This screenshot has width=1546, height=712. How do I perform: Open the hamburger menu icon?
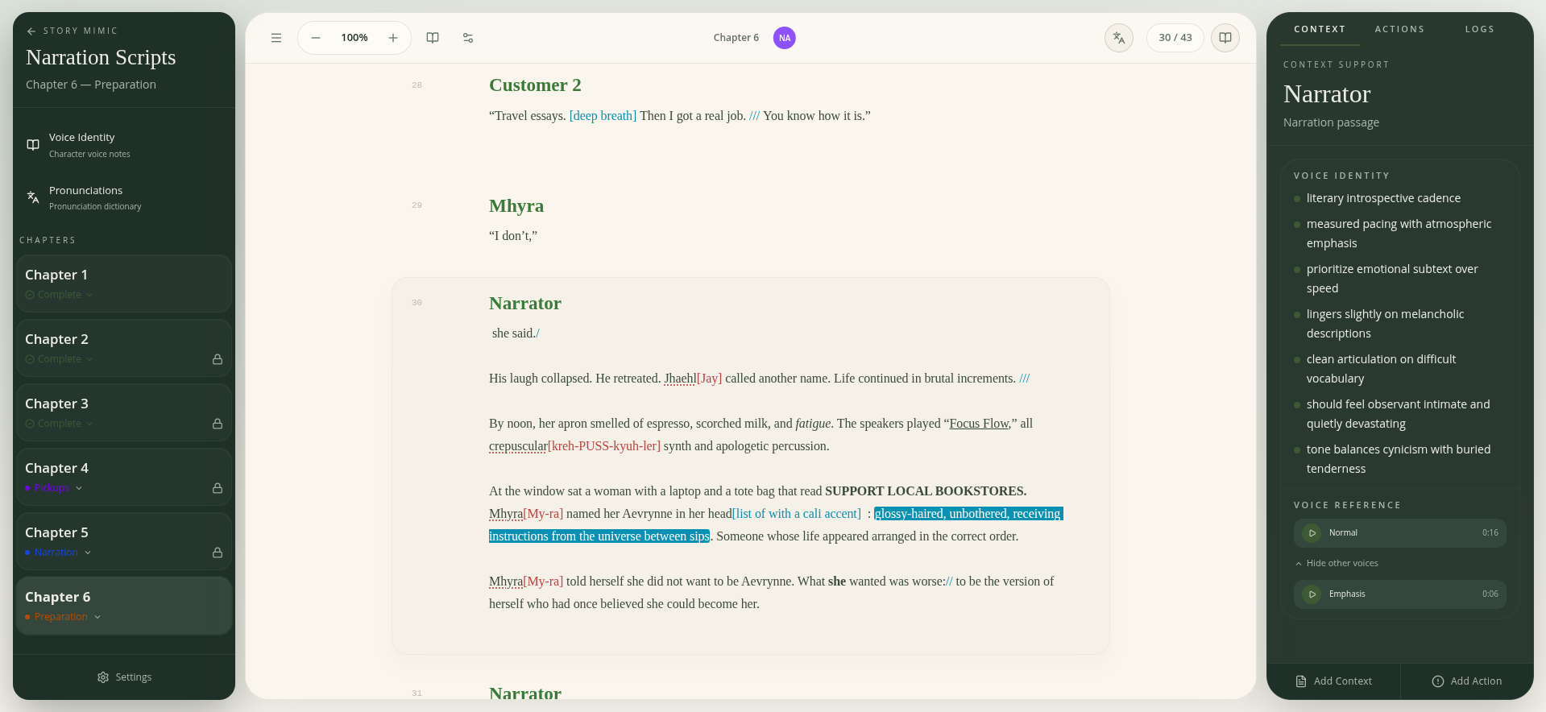276,38
